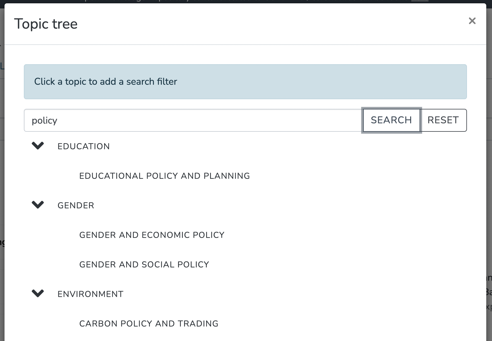
Task: Add Gender and Economic Policy filter
Action: click(152, 235)
